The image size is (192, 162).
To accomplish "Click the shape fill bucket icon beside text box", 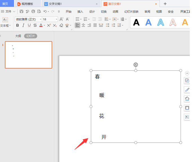I will [187, 99].
